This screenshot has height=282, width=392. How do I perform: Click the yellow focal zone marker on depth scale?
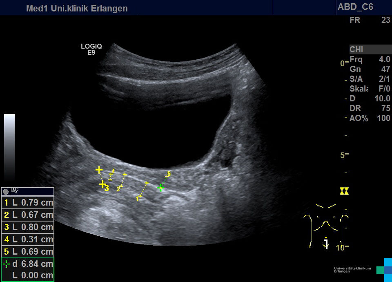(344, 191)
